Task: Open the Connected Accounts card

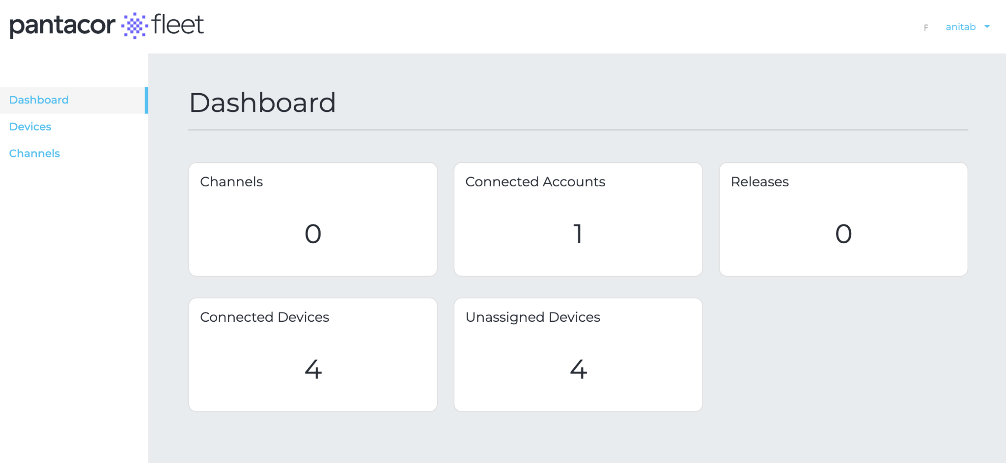Action: [x=578, y=219]
